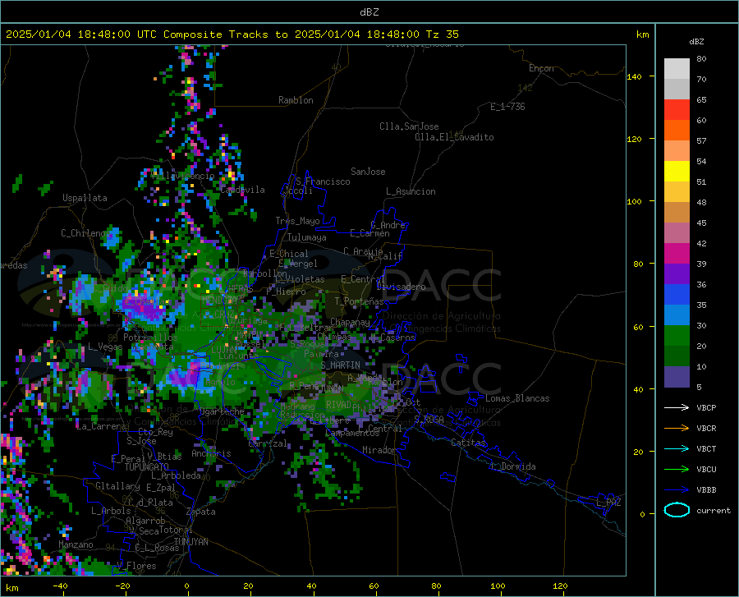Click the TUPUNGATO label

(147, 467)
